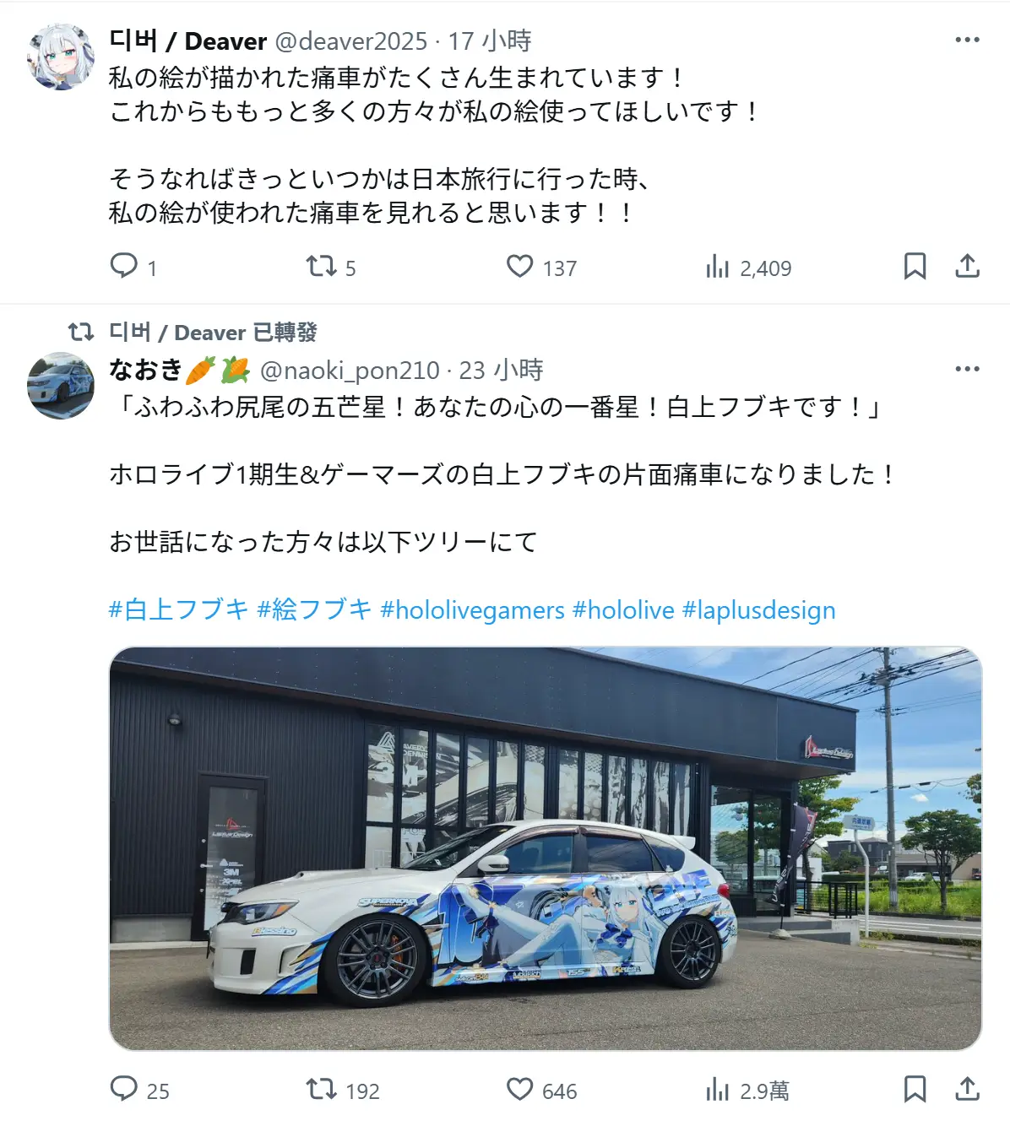View analytics showing 2.9萬 views
Viewport: 1010px width, 1126px height.
[717, 1090]
